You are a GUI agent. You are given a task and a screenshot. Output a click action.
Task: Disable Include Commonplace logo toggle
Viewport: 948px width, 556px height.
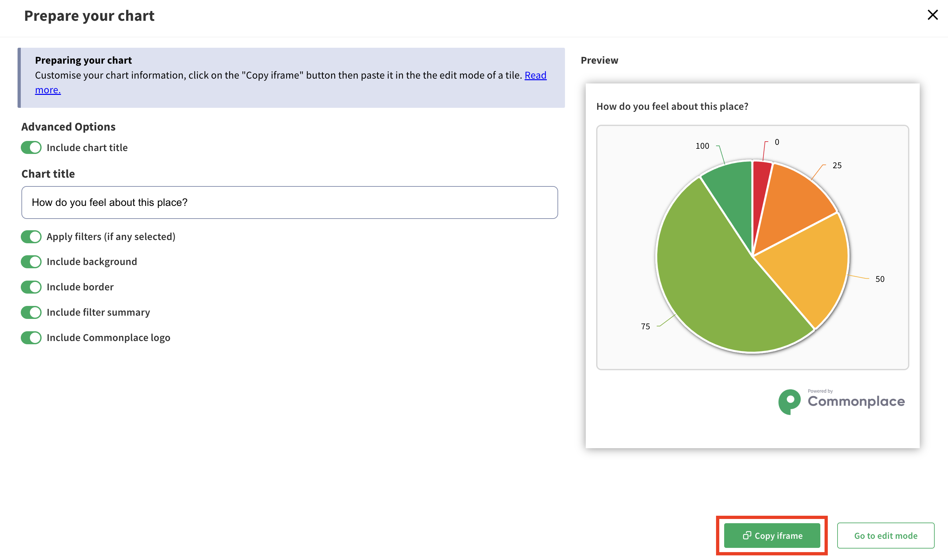(31, 337)
